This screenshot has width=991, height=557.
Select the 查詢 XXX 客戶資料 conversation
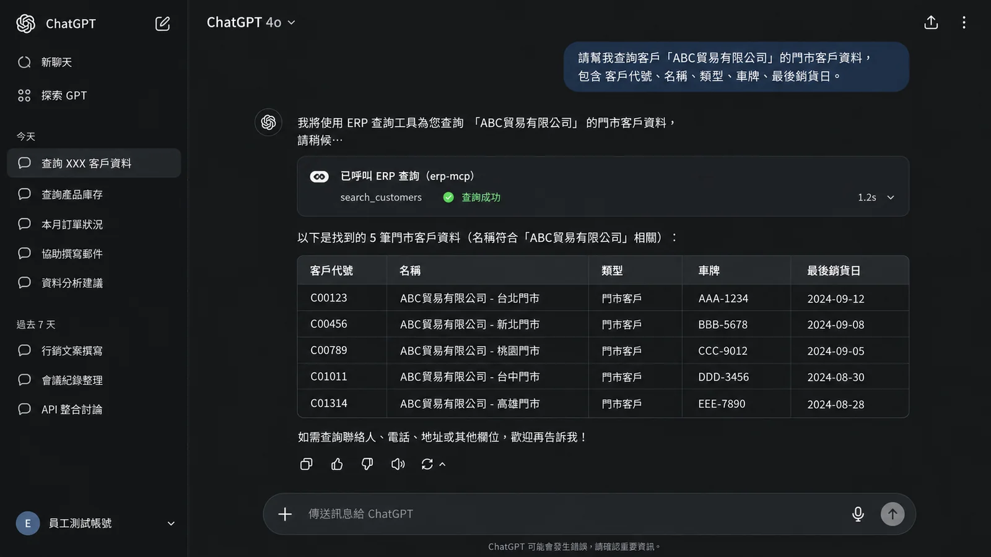point(94,163)
